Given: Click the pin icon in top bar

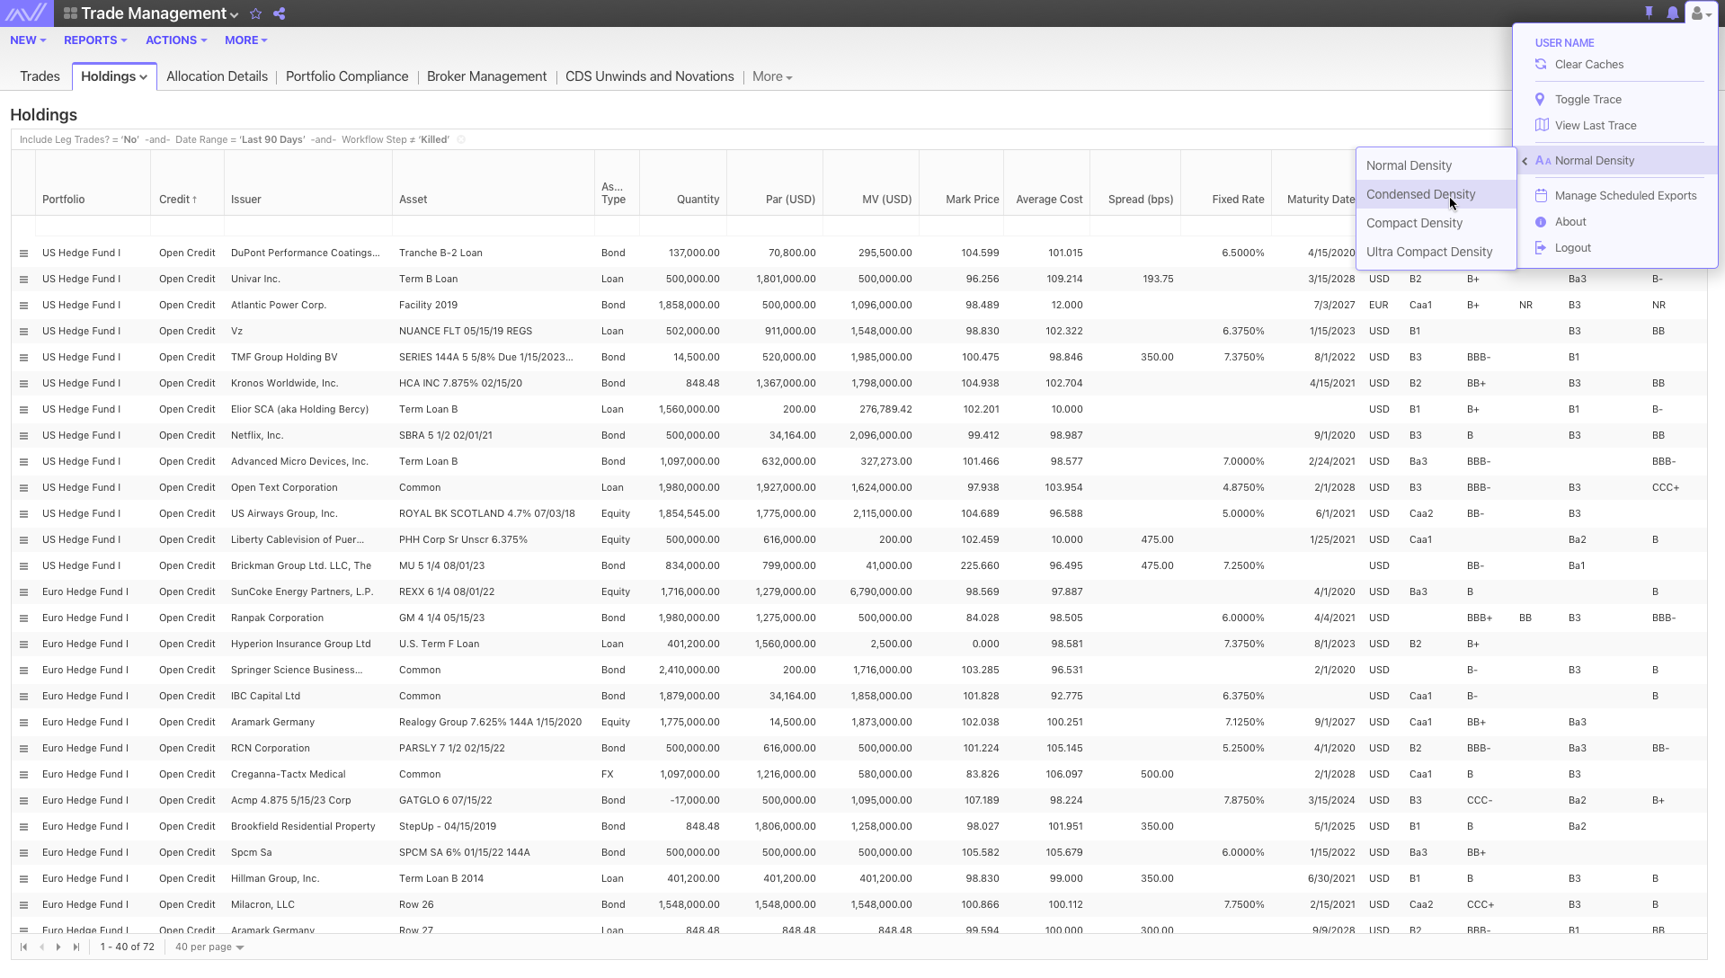Looking at the screenshot, I should (x=1649, y=13).
